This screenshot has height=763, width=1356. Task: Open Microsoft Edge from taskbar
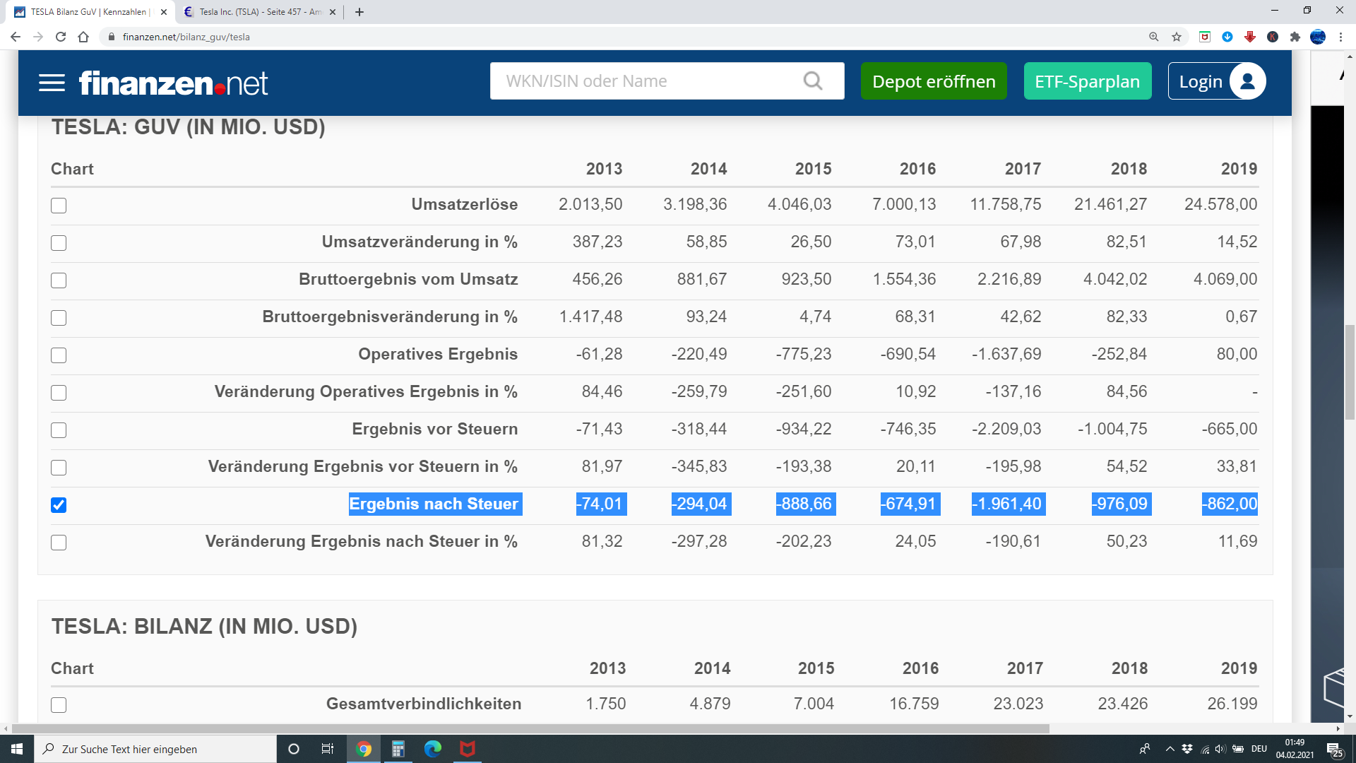tap(432, 749)
